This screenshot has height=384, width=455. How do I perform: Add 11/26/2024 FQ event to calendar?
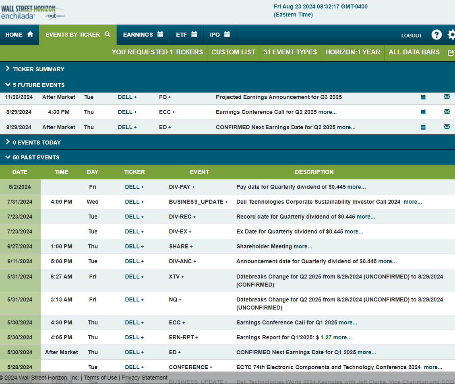(423, 97)
